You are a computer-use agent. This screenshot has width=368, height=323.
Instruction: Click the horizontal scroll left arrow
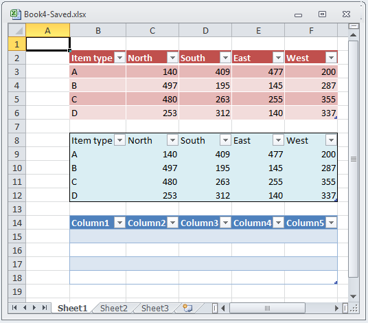[x=223, y=308]
